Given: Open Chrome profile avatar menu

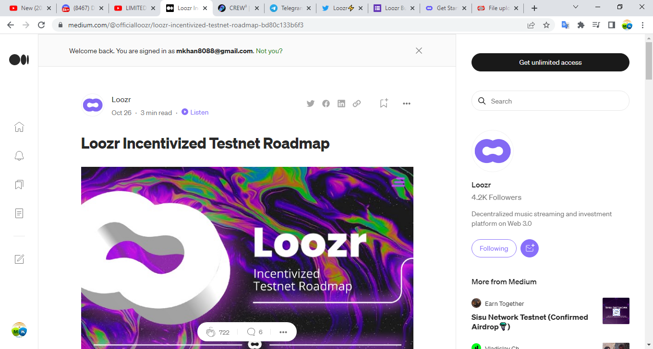Looking at the screenshot, I should pos(627,25).
